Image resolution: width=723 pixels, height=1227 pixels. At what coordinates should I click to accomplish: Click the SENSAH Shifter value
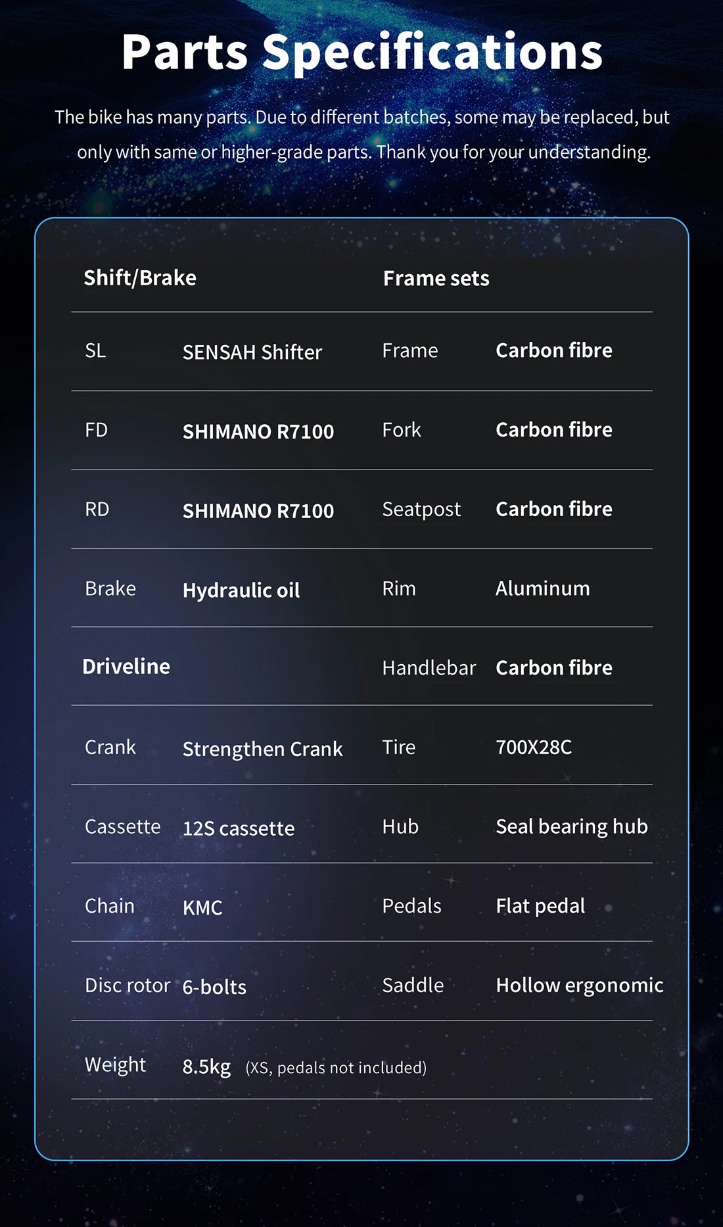[x=252, y=352]
